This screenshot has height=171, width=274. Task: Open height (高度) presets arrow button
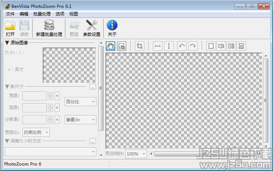(57, 108)
